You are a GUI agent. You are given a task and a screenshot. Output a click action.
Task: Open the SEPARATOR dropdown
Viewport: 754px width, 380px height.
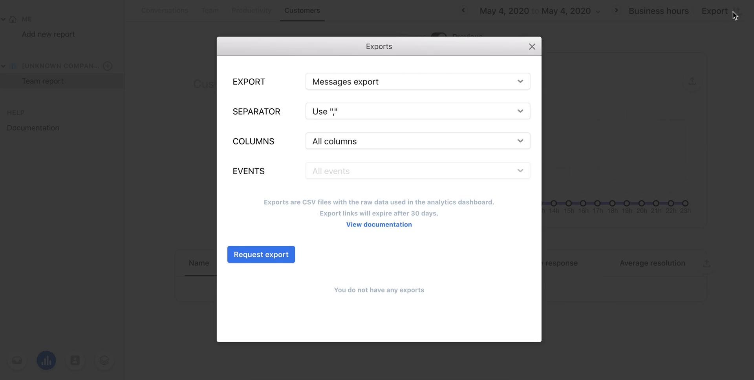[x=418, y=111]
